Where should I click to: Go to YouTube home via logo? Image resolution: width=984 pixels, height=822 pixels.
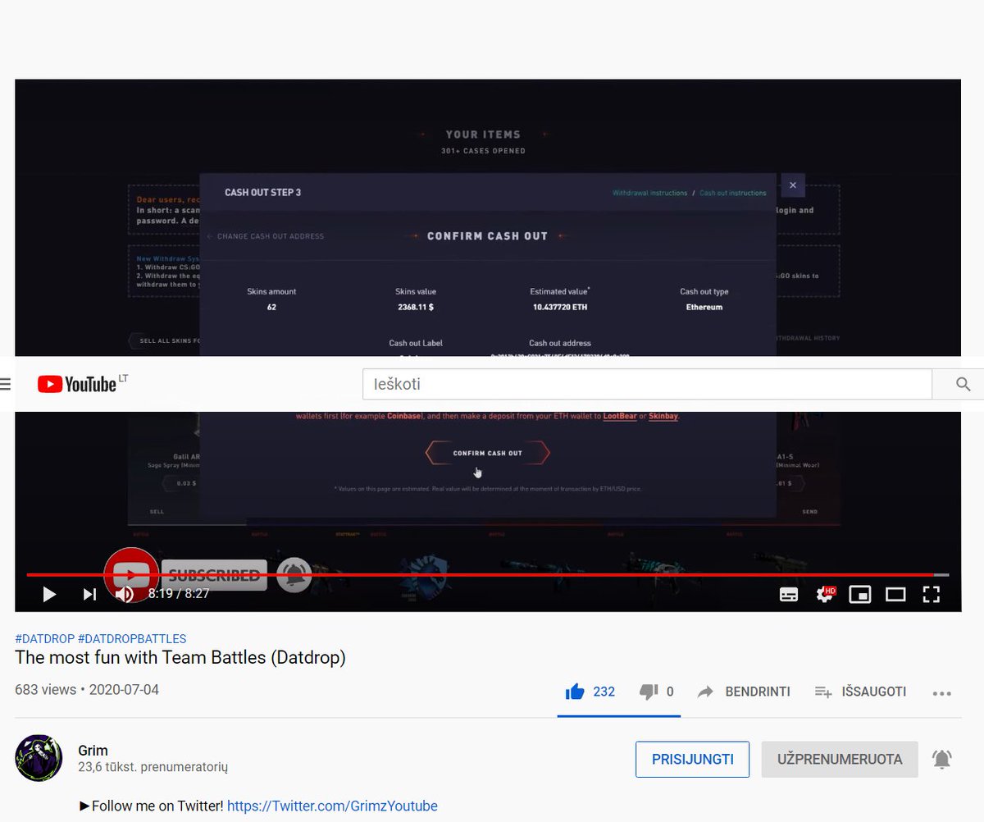[x=76, y=384]
